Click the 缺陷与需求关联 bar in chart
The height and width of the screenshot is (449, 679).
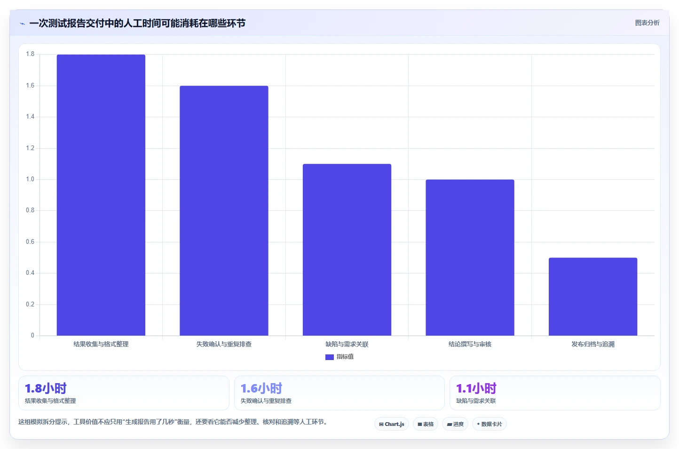[347, 249]
